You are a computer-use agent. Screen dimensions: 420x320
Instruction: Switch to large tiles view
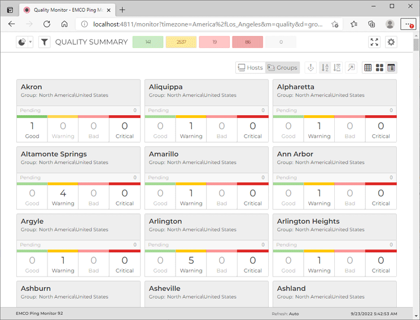tap(379, 68)
